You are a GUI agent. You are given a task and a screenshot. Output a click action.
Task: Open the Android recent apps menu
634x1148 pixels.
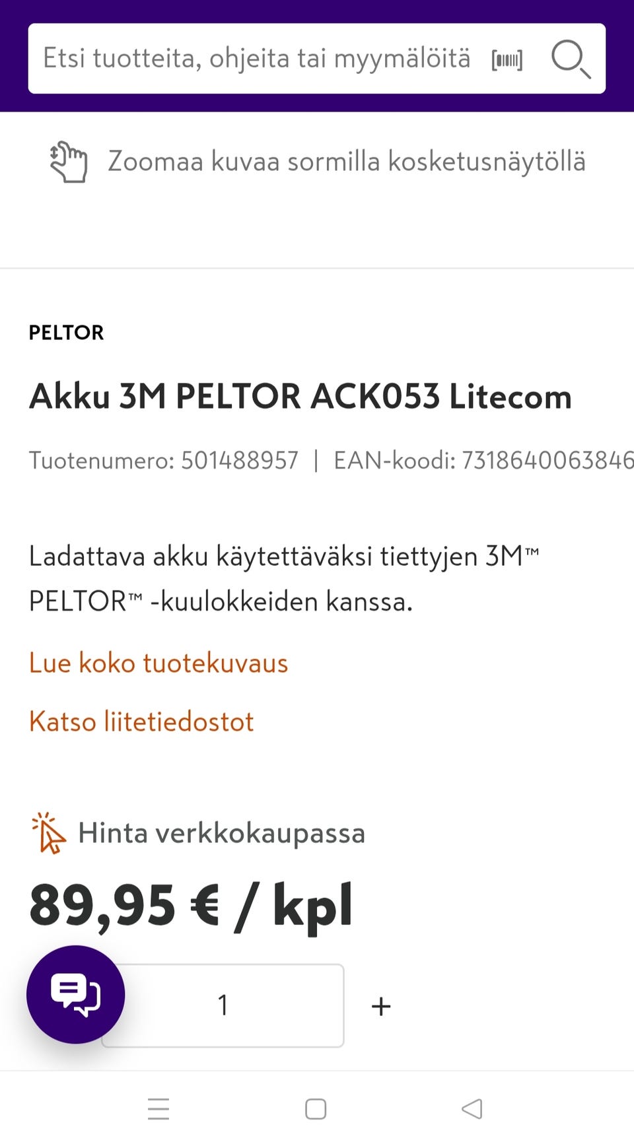coord(158,1109)
